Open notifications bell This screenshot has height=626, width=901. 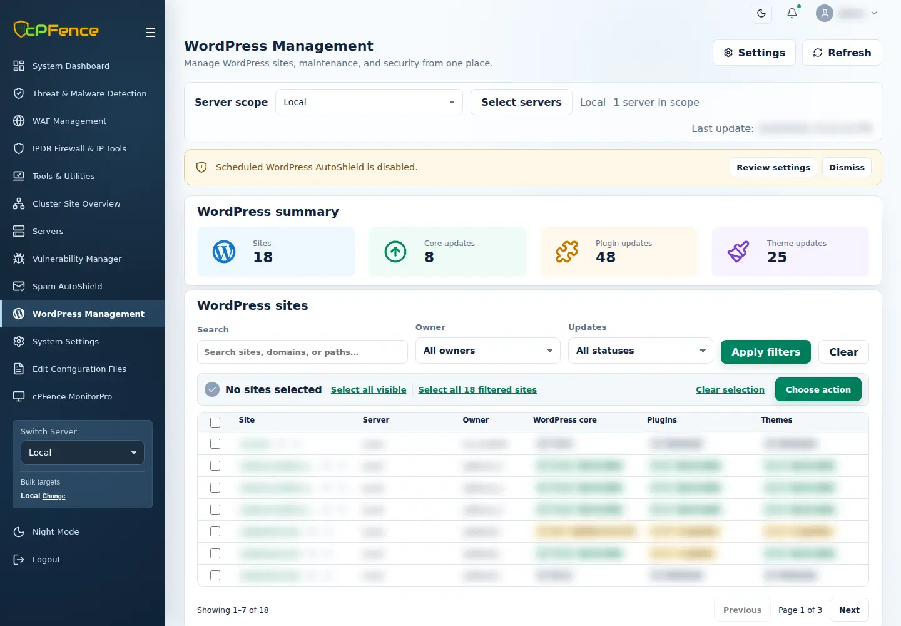point(792,13)
